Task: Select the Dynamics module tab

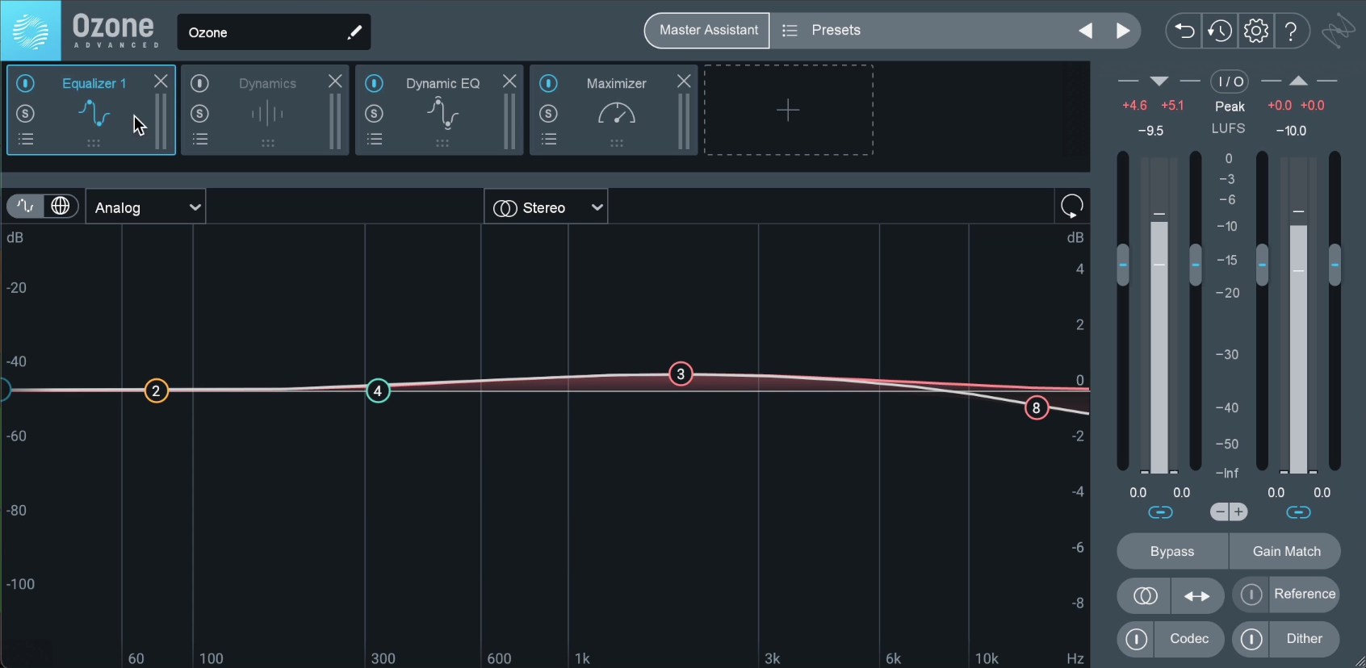Action: coord(266,110)
